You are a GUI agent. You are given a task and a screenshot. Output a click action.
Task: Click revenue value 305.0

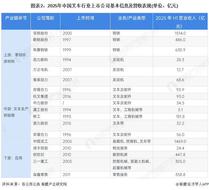(180, 161)
